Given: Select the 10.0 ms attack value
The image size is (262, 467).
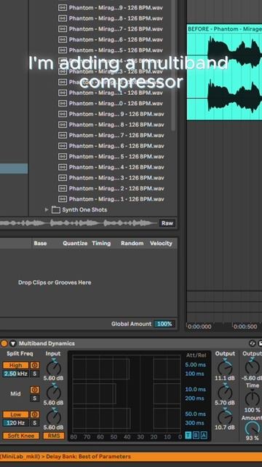Looking at the screenshot, I should tap(196, 390).
